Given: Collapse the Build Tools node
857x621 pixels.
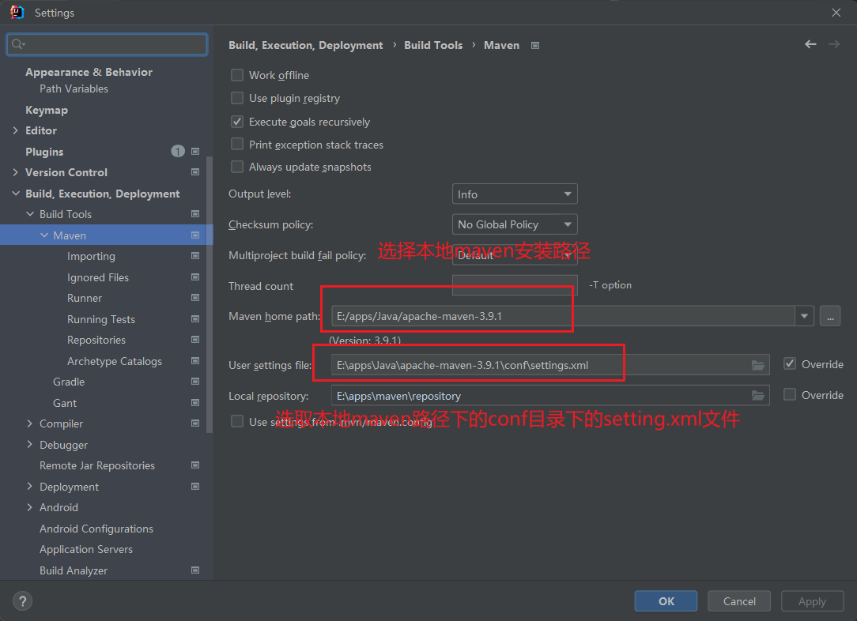Looking at the screenshot, I should point(30,214).
